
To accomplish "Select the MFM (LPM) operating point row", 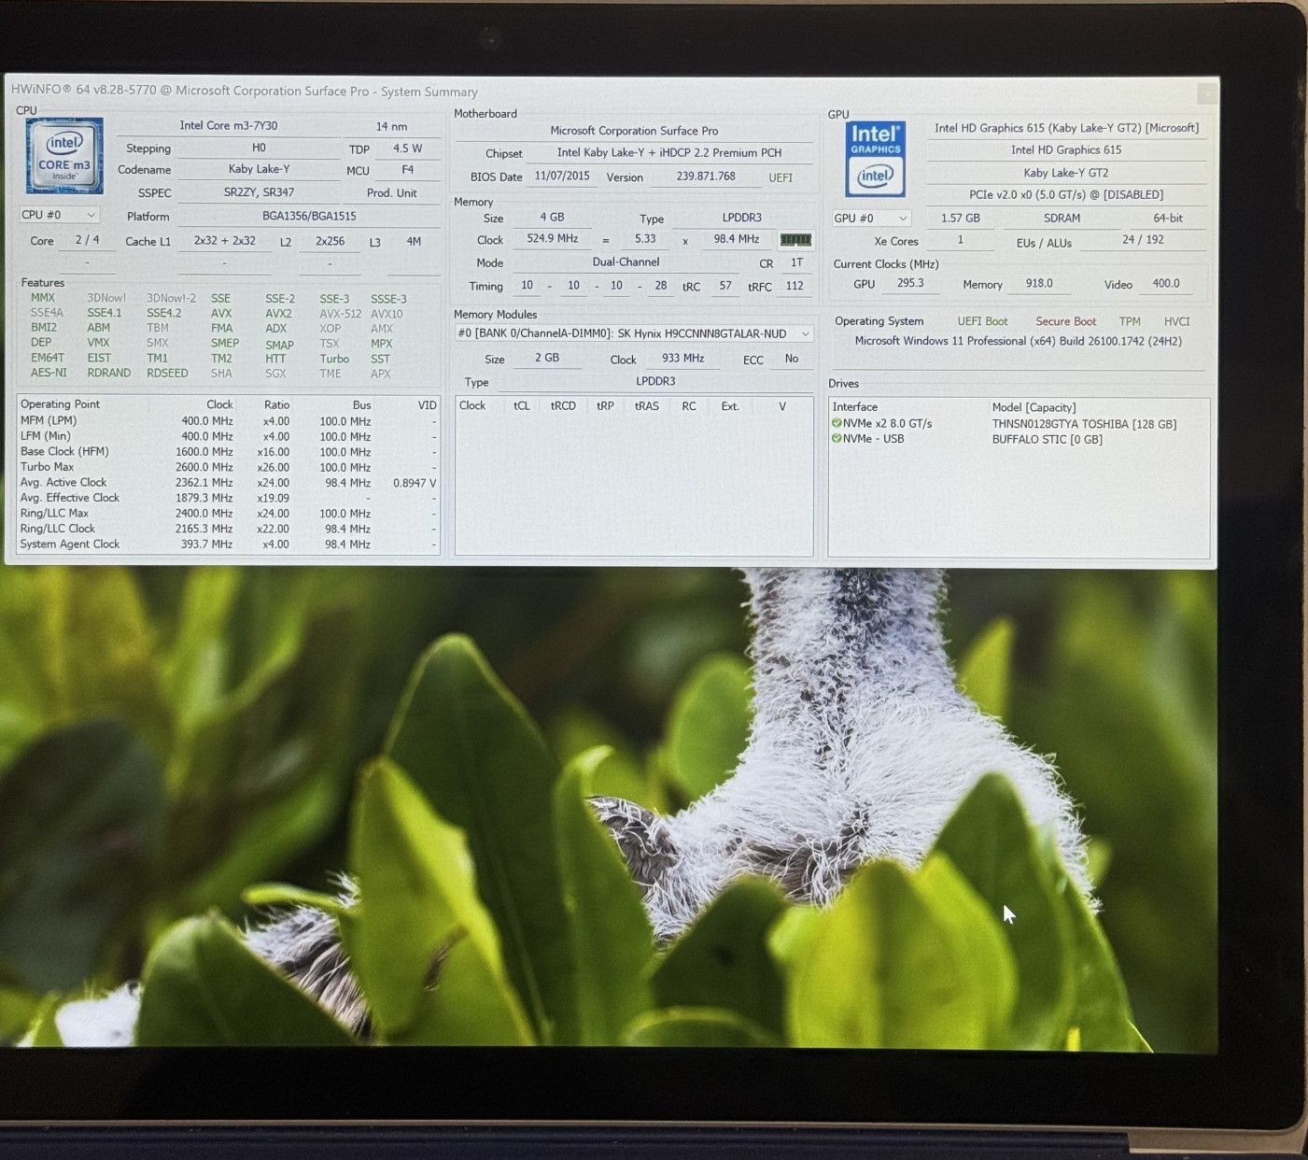I will coord(228,421).
